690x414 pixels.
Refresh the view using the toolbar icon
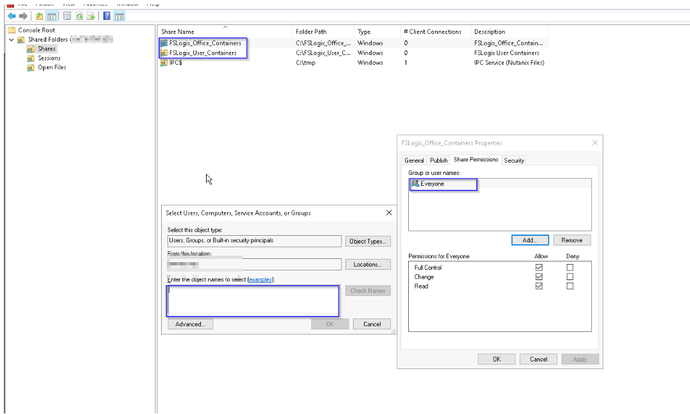(79, 16)
